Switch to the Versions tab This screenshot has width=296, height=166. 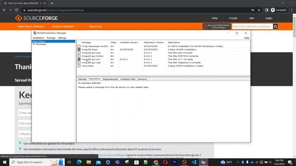(142, 79)
